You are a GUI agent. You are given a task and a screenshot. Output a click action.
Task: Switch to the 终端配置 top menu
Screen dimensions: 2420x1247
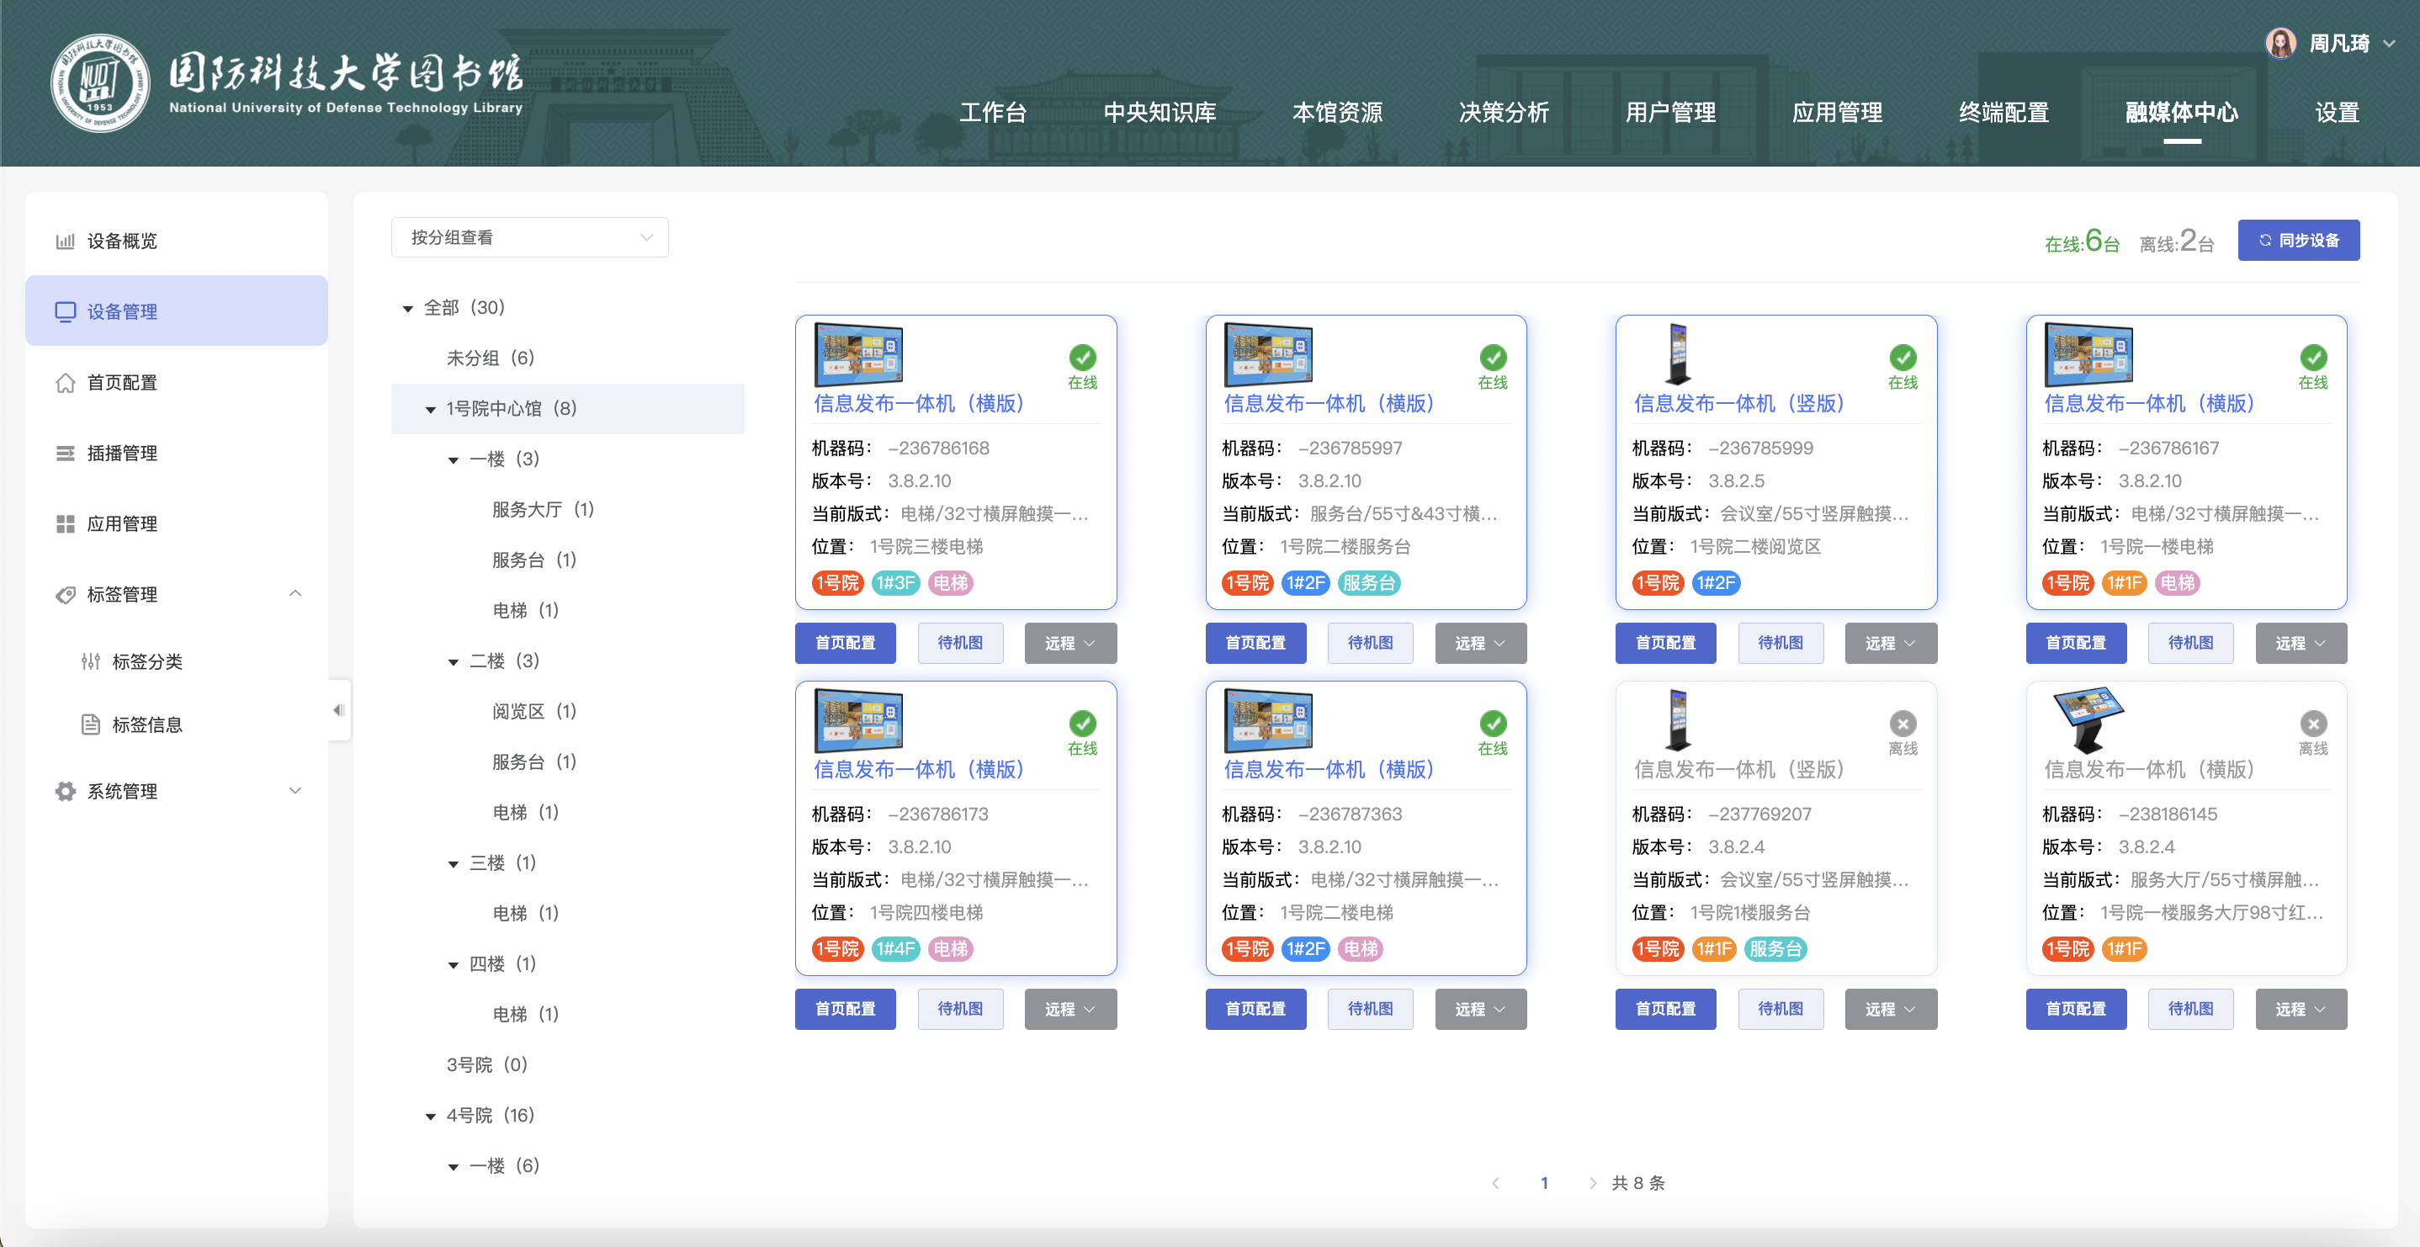tap(2003, 113)
